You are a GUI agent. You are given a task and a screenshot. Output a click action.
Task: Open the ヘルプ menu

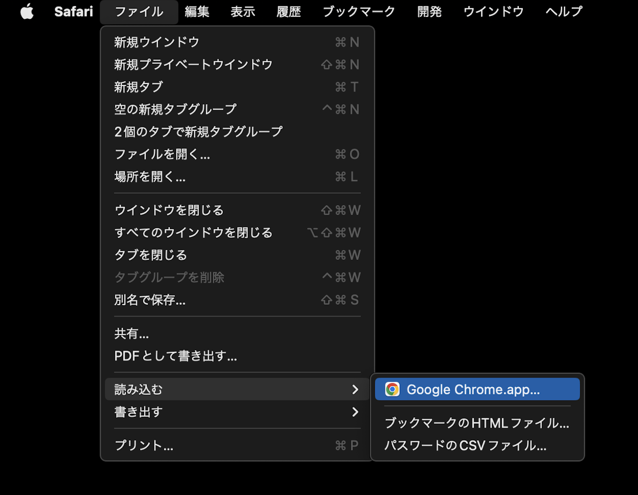click(564, 11)
